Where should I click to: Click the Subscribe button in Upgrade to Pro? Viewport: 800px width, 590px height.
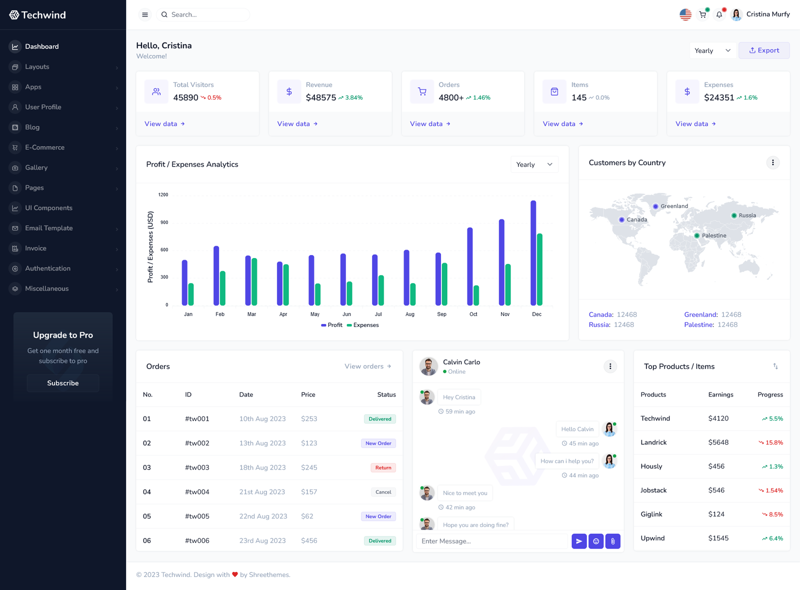click(62, 383)
